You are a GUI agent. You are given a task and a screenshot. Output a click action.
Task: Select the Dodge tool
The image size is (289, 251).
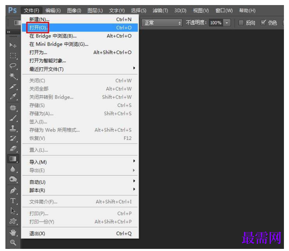[13, 179]
